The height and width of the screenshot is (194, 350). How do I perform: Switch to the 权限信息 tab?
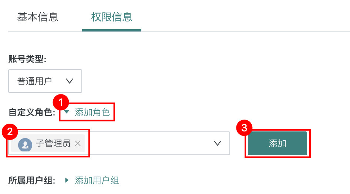click(111, 17)
